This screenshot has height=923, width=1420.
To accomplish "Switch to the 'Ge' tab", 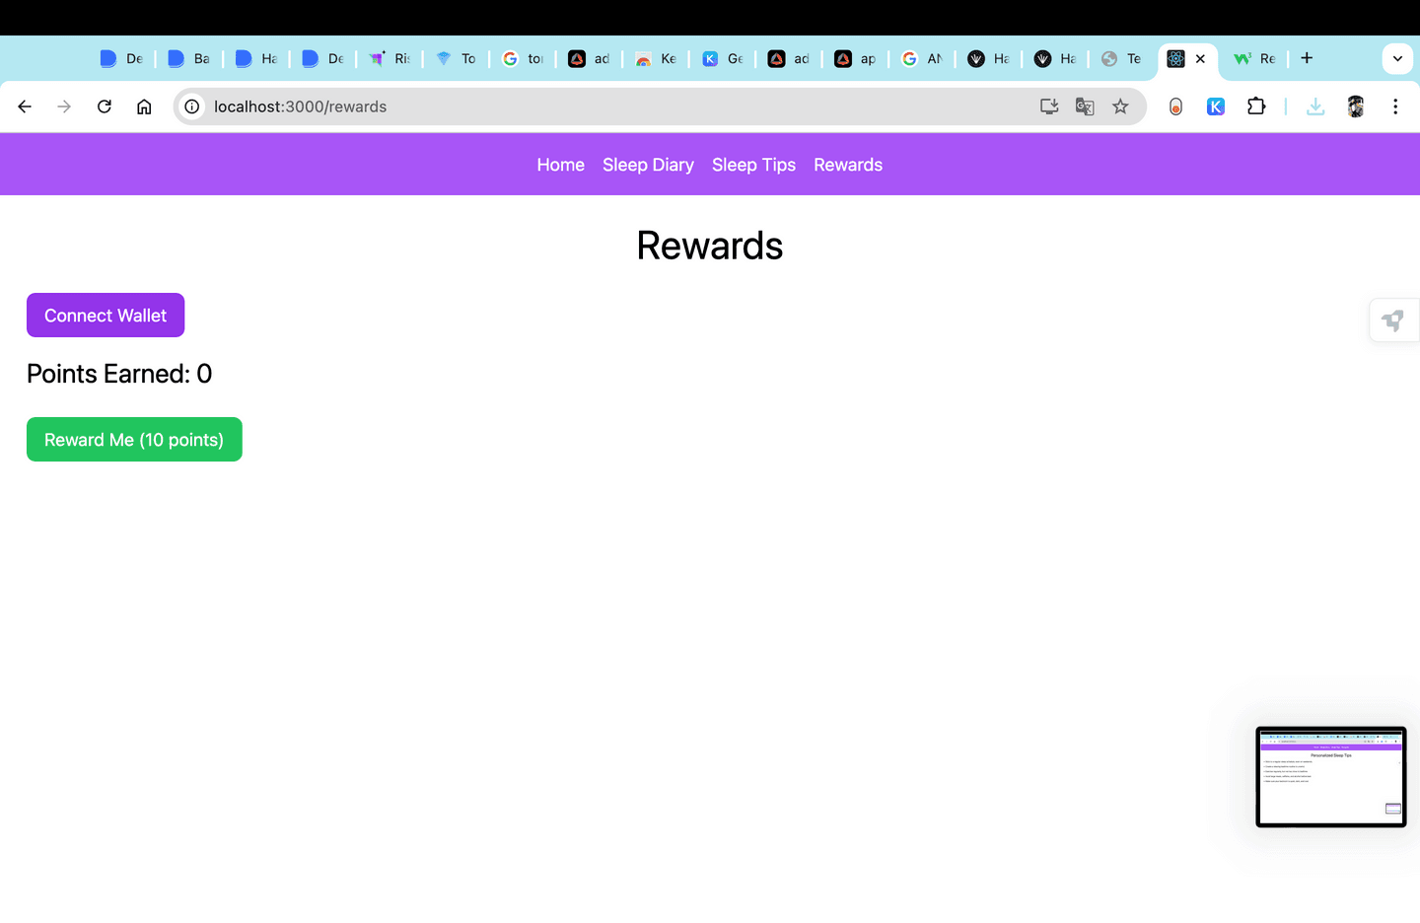I will 723,59.
